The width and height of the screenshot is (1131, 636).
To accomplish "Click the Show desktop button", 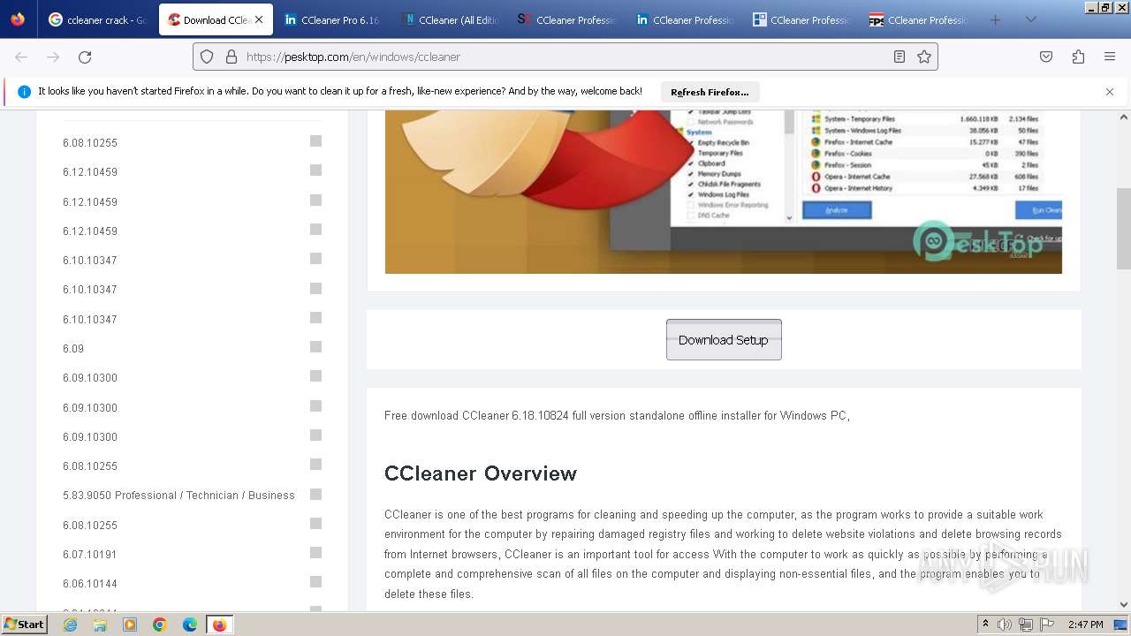I will point(1121,625).
